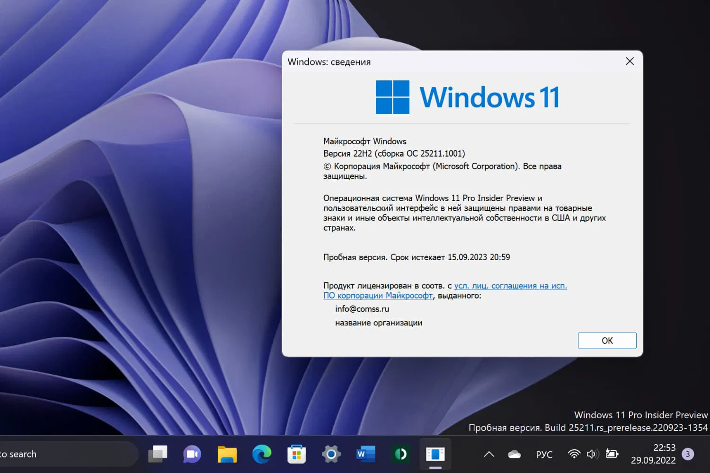
Task: Click the OneDrive cloud tray icon
Action: click(x=514, y=455)
